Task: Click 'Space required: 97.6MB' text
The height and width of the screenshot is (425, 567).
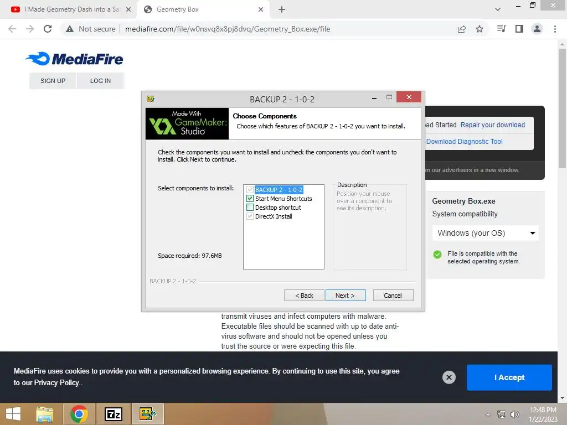Action: point(190,256)
